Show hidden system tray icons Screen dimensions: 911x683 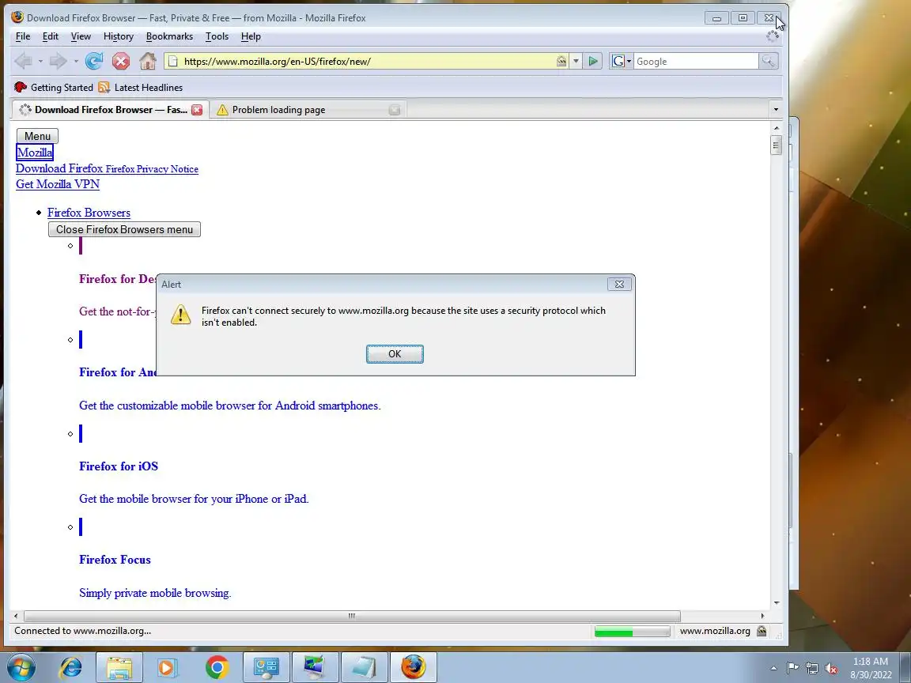pos(773,668)
